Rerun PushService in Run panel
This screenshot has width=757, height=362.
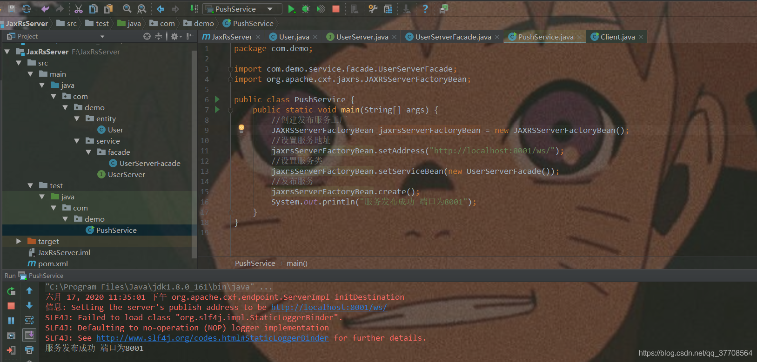tap(11, 291)
